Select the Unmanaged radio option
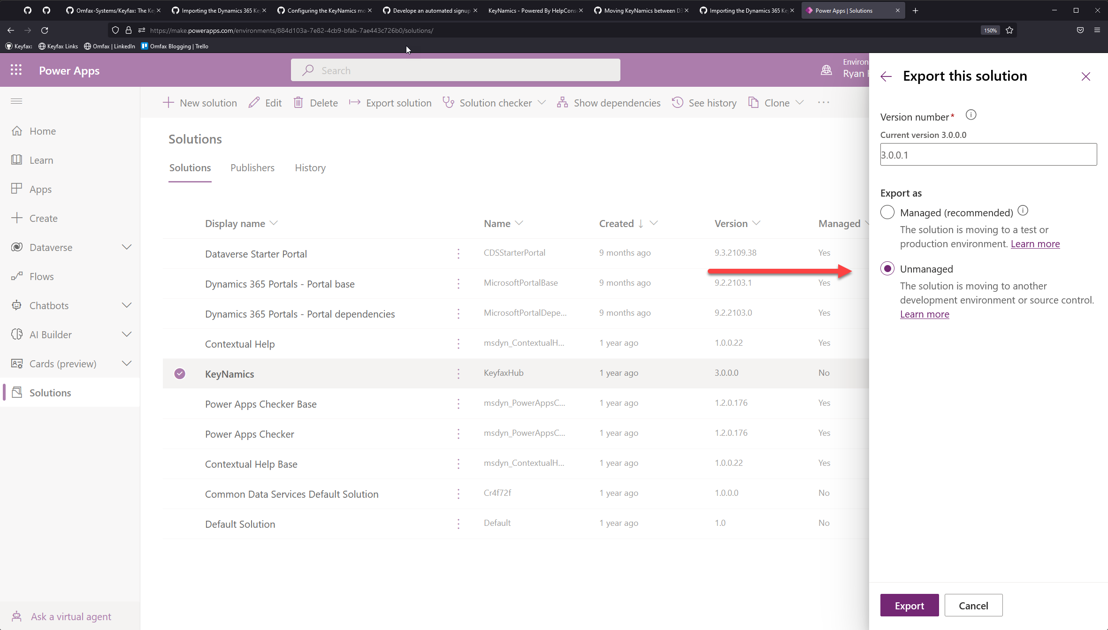 point(887,269)
